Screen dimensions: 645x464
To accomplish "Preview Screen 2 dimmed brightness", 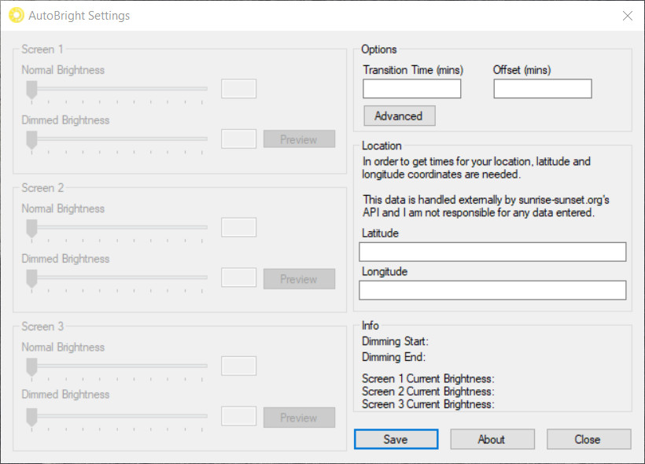I will pos(299,278).
